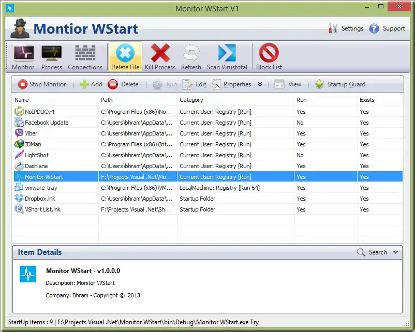Screen dimensions: 415x332
Task: Select the Viber icon
Action: (x=19, y=133)
